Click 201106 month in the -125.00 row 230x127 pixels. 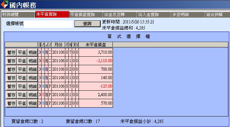[58, 86]
